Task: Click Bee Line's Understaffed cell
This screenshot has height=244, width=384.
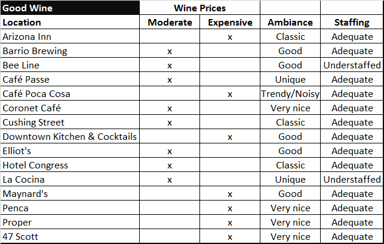Action: [352, 65]
